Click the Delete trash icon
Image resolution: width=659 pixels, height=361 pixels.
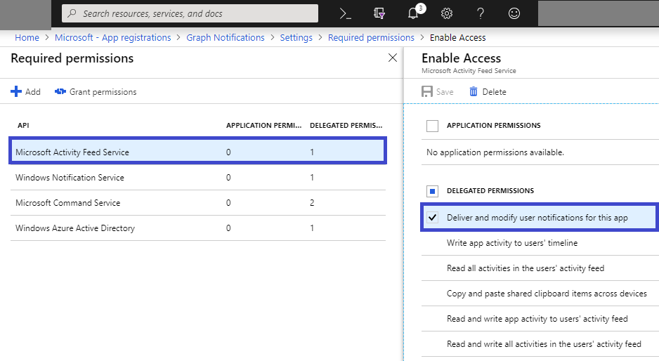point(474,92)
